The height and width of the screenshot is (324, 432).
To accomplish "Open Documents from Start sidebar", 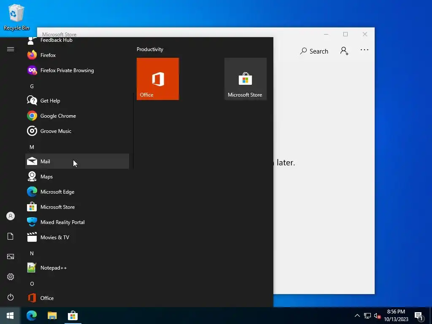I will (x=11, y=236).
